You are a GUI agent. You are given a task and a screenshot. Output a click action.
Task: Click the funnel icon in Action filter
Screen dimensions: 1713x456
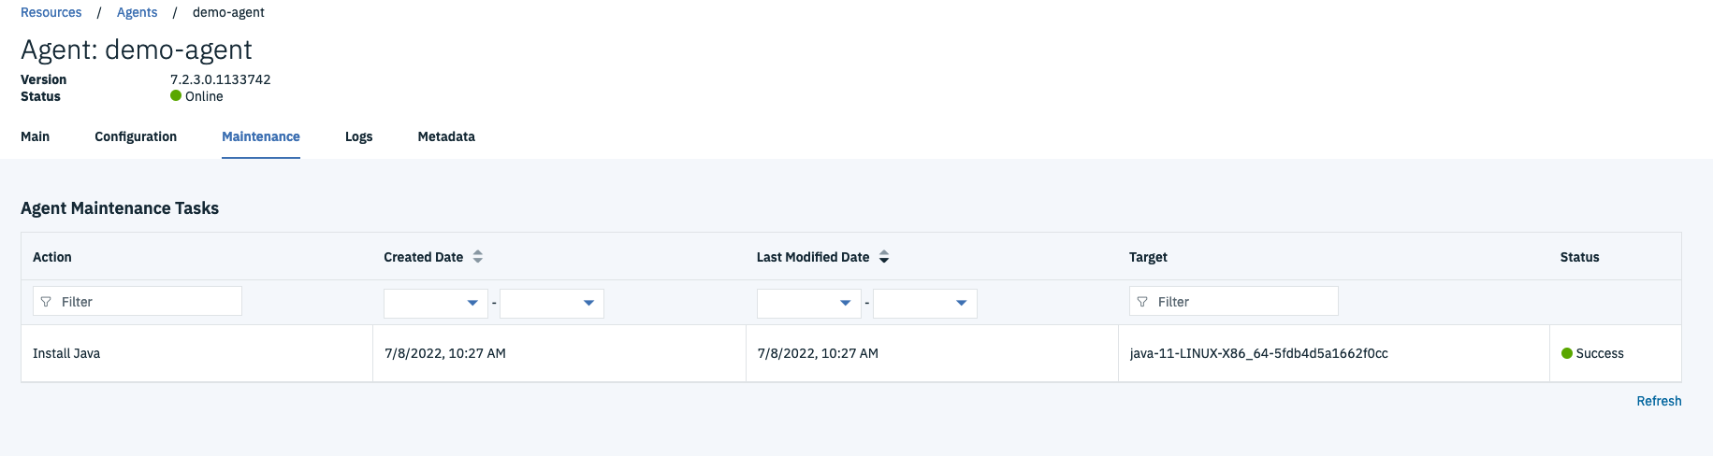pyautogui.click(x=46, y=302)
